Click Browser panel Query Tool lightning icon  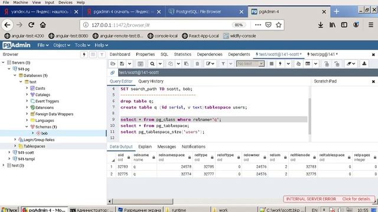click(x=84, y=55)
